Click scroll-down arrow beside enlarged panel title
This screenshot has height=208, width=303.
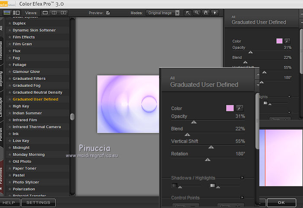click(258, 85)
